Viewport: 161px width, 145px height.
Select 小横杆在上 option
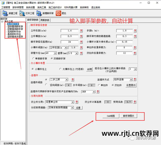point(32,69)
